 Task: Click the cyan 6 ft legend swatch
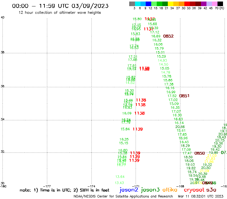137,4
